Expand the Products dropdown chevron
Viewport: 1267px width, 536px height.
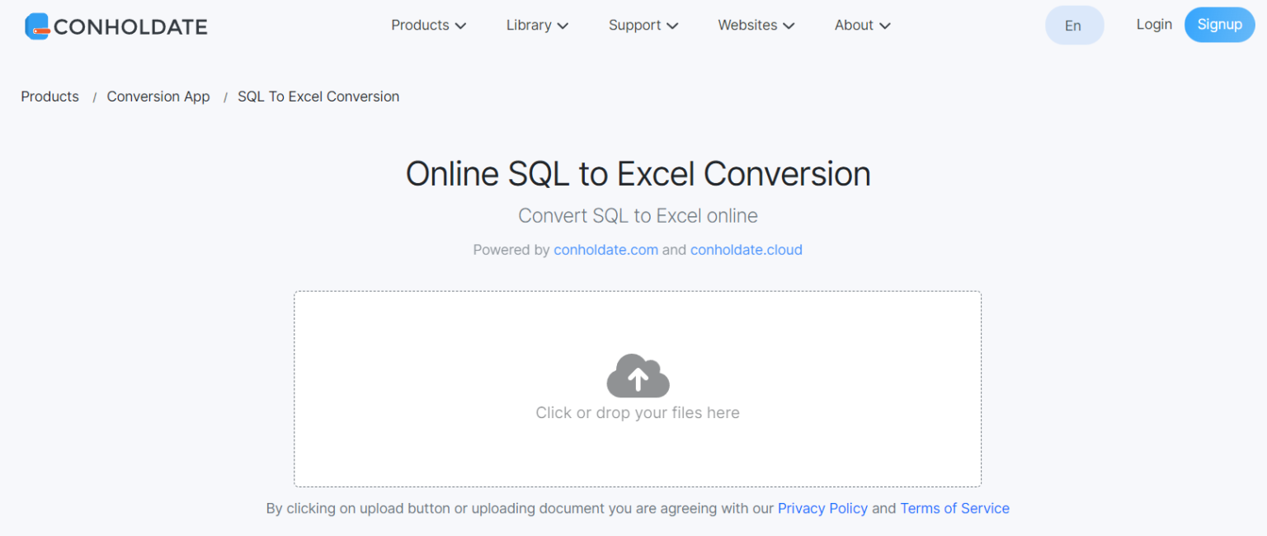[x=460, y=26]
